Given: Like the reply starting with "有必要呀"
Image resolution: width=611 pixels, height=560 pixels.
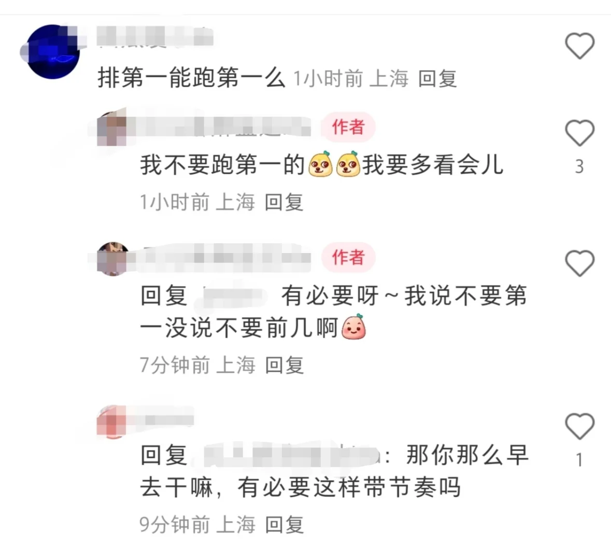Looking at the screenshot, I should point(579,263).
